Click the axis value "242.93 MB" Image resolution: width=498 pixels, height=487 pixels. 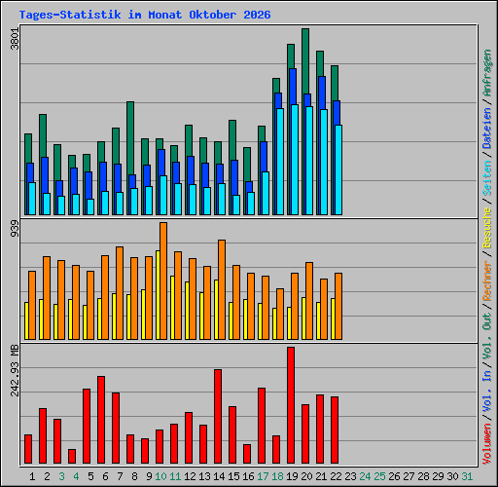click(15, 370)
